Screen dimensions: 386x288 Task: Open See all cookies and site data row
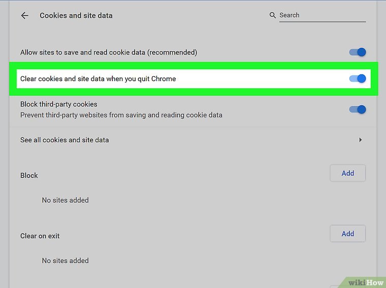coord(65,140)
